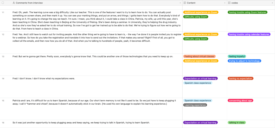Open the Content column dropdown arrow

point(225,3)
